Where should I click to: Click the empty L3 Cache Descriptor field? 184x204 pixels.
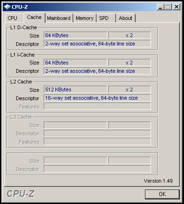click(97, 134)
